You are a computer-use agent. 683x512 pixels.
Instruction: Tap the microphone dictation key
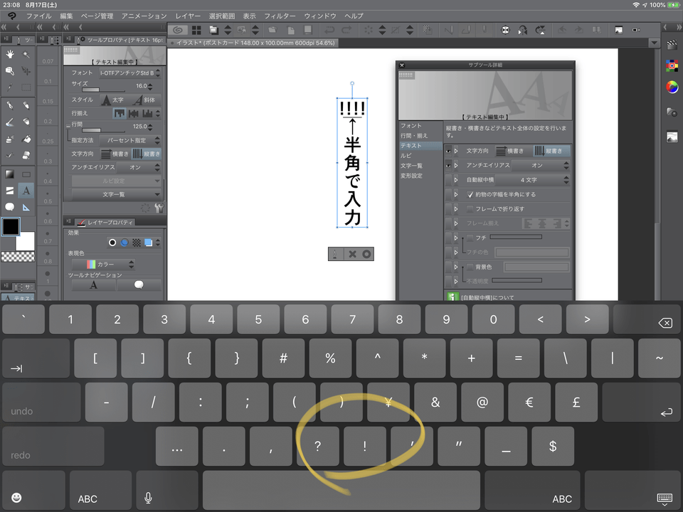(149, 498)
